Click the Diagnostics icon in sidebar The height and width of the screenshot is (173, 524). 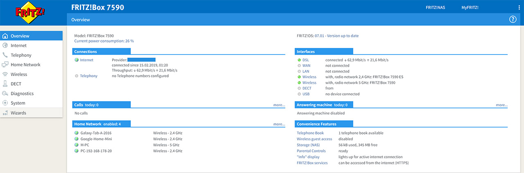[5, 94]
